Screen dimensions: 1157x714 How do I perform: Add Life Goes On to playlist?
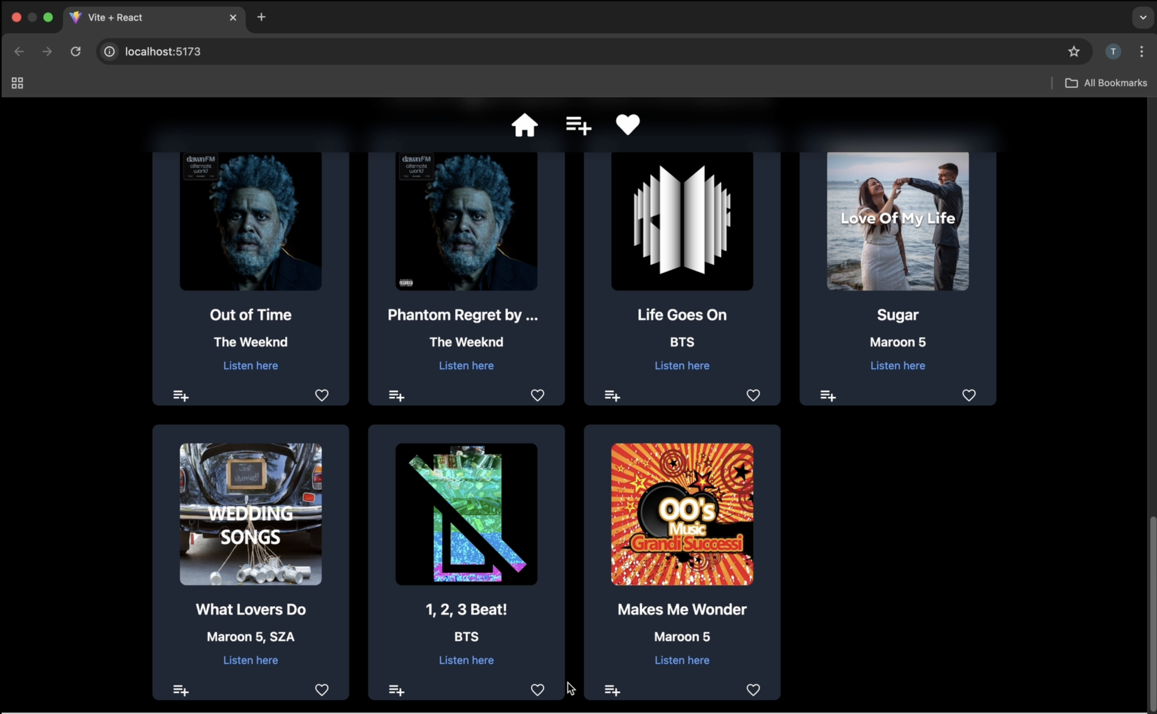tap(612, 395)
